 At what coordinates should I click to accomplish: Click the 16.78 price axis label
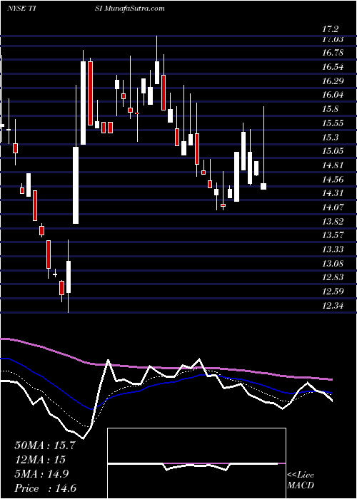tap(333, 53)
